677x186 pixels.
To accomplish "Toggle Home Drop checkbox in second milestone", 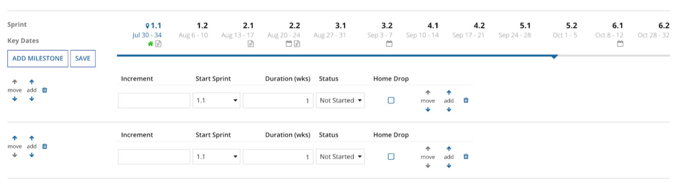I will (391, 157).
